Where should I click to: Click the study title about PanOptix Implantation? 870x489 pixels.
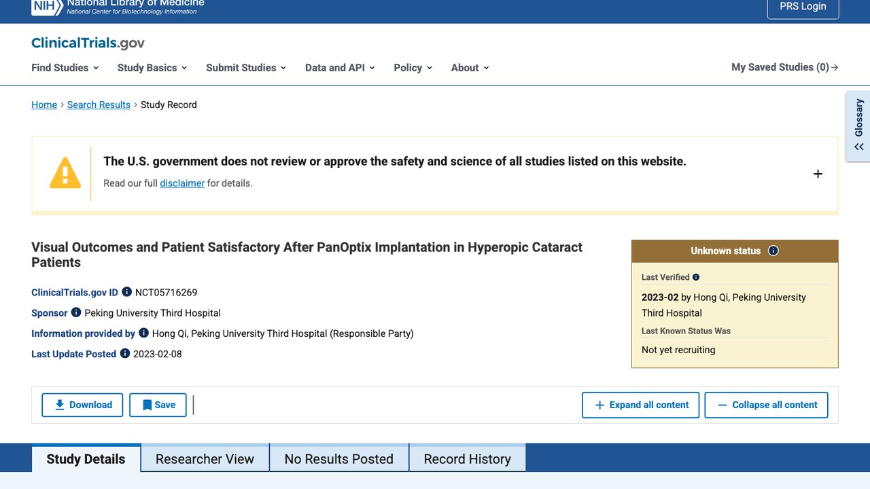[307, 255]
